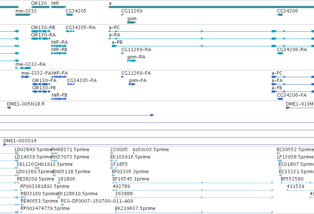Click EST label 'LD02849.5prime'

[33, 150]
